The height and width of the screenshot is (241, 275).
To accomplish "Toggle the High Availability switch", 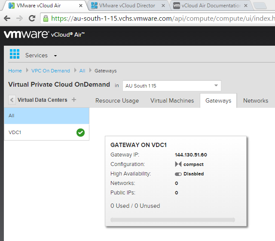I will point(178,174).
